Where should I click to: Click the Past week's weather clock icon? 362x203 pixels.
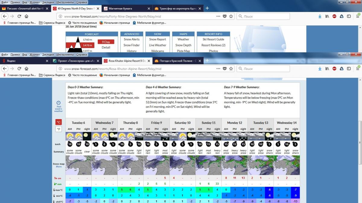(58, 103)
